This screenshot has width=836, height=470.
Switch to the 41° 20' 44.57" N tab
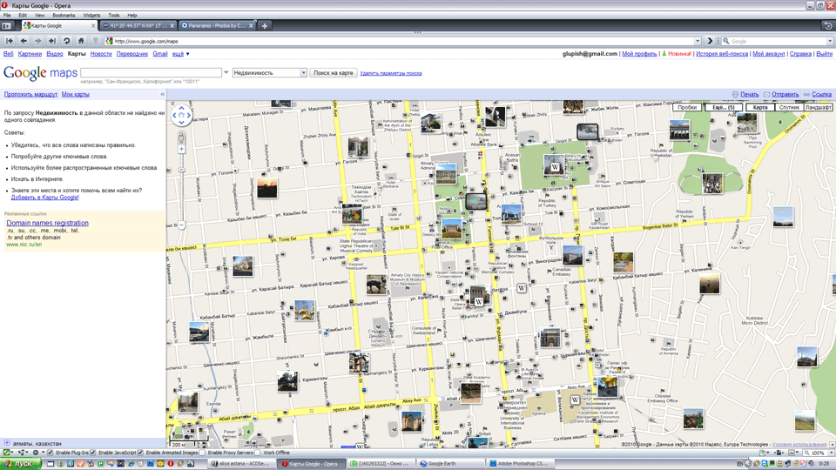tap(138, 25)
